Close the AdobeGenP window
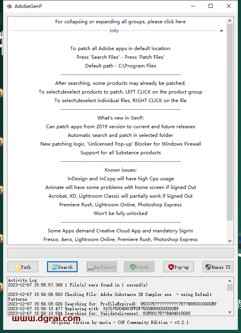The width and height of the screenshot is (241, 333). [x=229, y=6]
